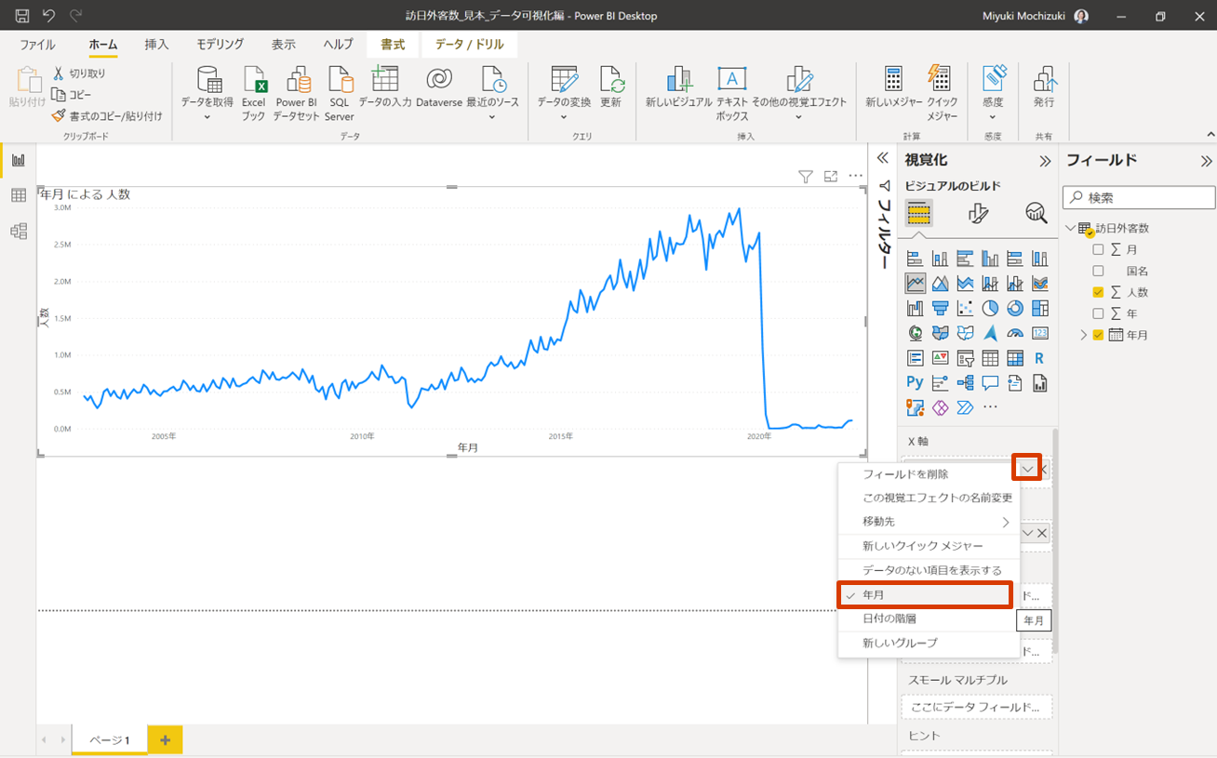
Task: Click the SQL Server data source
Action: coord(340,94)
